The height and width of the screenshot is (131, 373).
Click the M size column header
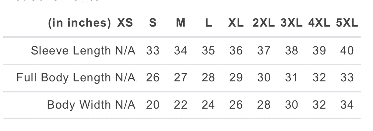tap(181, 23)
